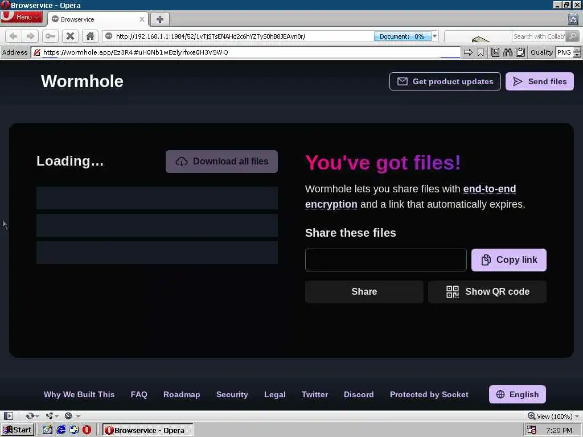583x437 pixels.
Task: Open the Roadmap footer link
Action: tap(182, 395)
